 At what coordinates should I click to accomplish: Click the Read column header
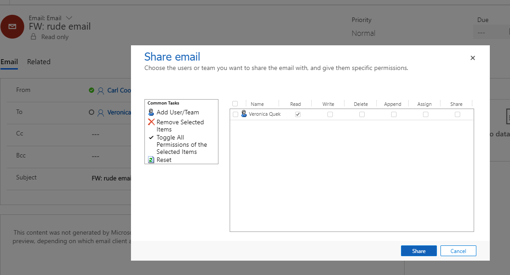pyautogui.click(x=295, y=104)
